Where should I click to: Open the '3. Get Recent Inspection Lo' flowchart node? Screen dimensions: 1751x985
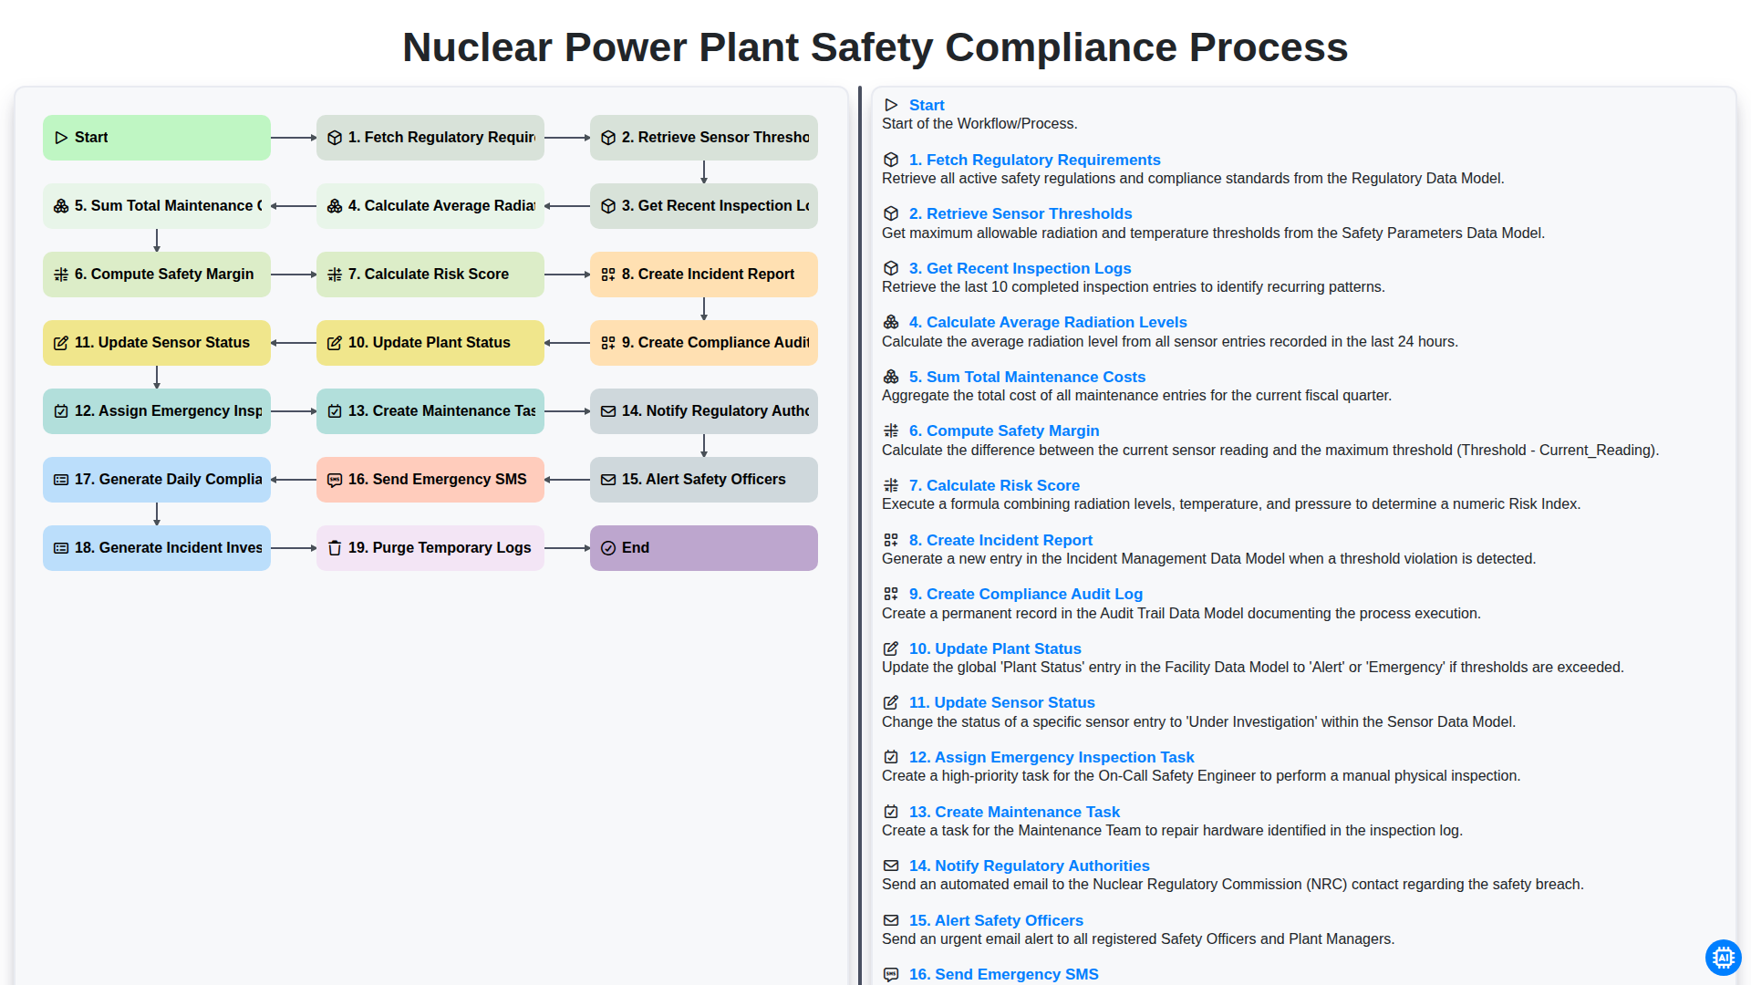tap(704, 206)
